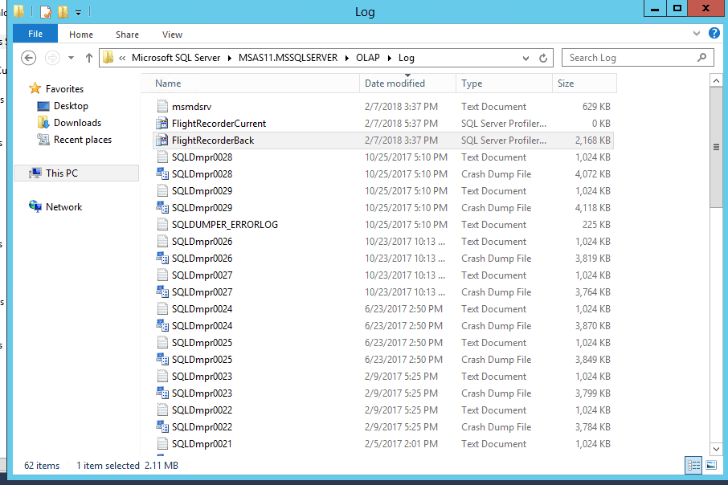Screen dimensions: 728x485
Task: Open Customize Quick Access Toolbar dropdown
Action: coord(79,13)
